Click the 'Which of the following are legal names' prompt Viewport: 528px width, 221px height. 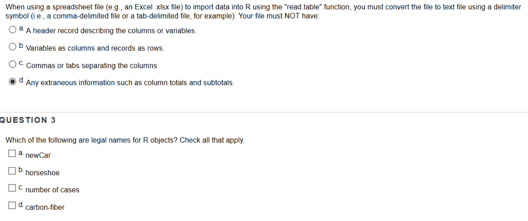(125, 140)
